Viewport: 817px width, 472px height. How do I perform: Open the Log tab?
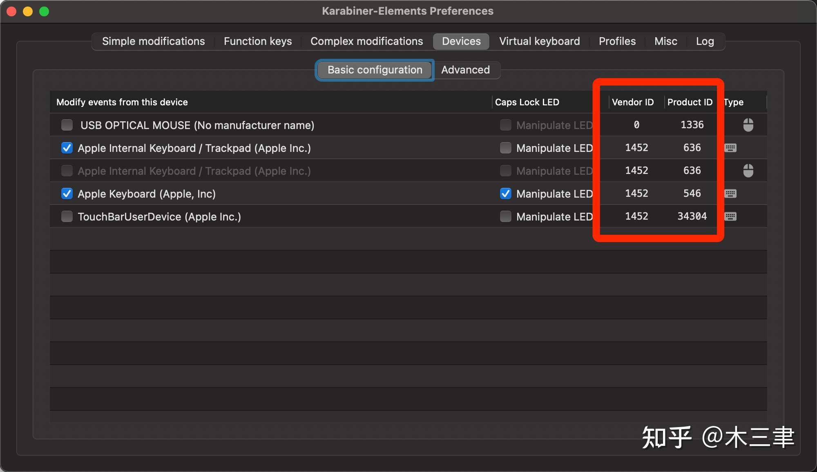[x=705, y=41]
